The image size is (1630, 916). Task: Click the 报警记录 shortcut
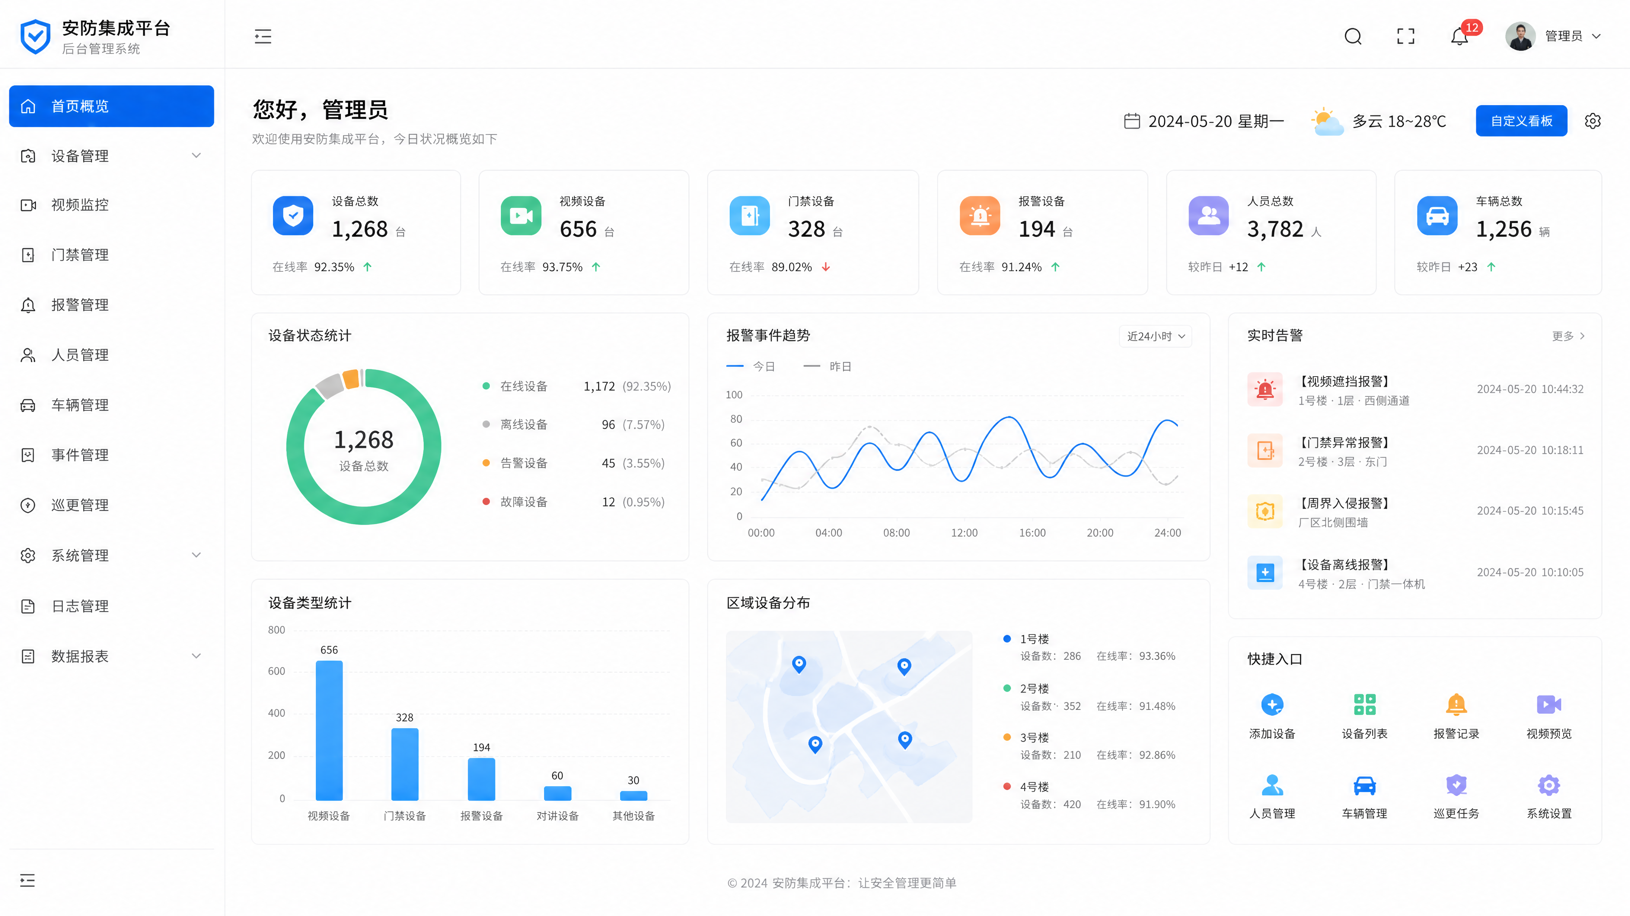[1456, 716]
